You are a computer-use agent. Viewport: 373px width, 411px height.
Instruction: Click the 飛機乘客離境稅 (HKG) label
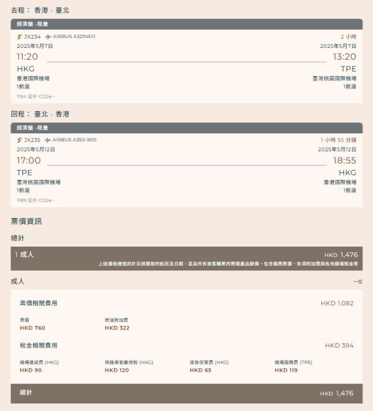(x=129, y=362)
